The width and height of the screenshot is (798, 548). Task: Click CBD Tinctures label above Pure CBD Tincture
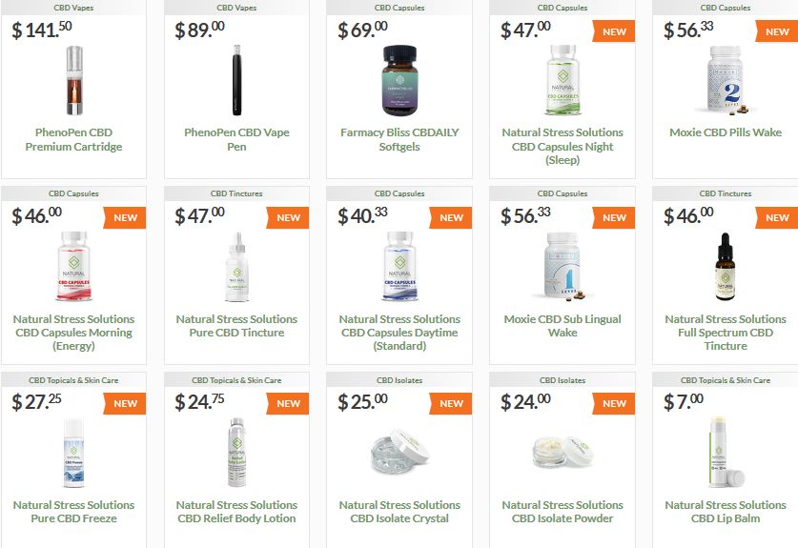[236, 193]
